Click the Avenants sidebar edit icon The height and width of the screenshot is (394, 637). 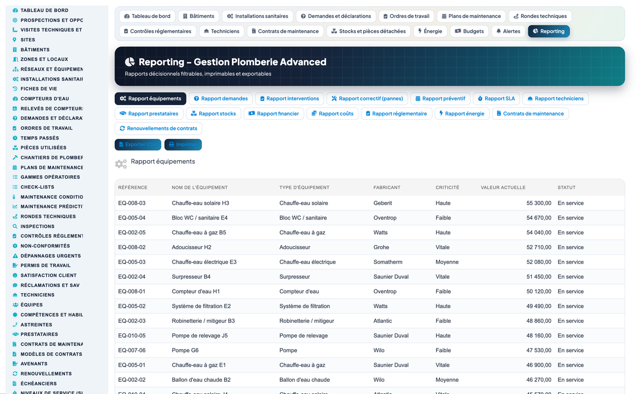15,364
